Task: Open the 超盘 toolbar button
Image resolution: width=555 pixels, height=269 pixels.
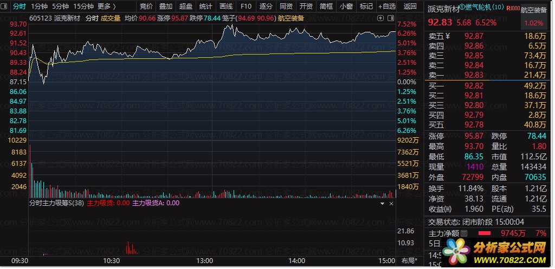Action: tap(186, 6)
